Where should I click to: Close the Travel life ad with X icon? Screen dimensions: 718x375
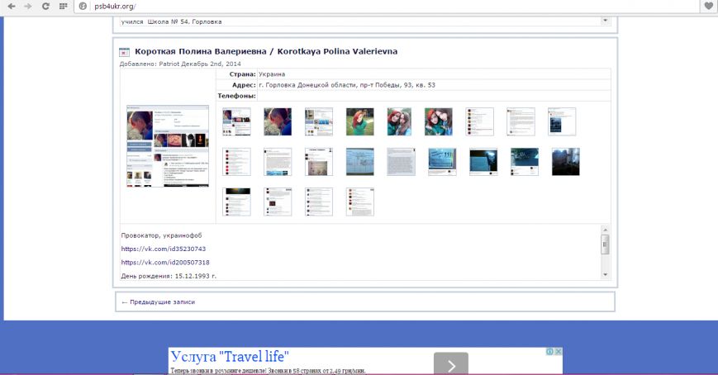click(559, 351)
